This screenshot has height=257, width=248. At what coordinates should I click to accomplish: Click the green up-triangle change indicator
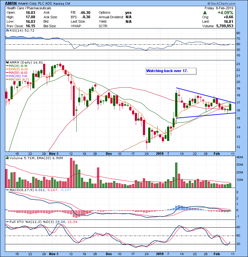[x=205, y=12]
